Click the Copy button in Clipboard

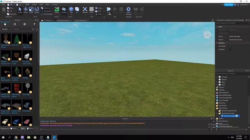[x=10, y=8]
